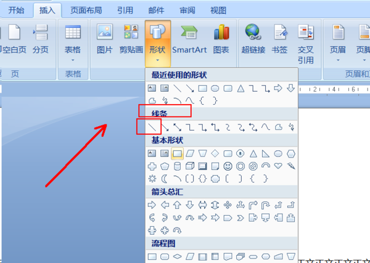Open the SmartArt insert tool

coord(189,39)
